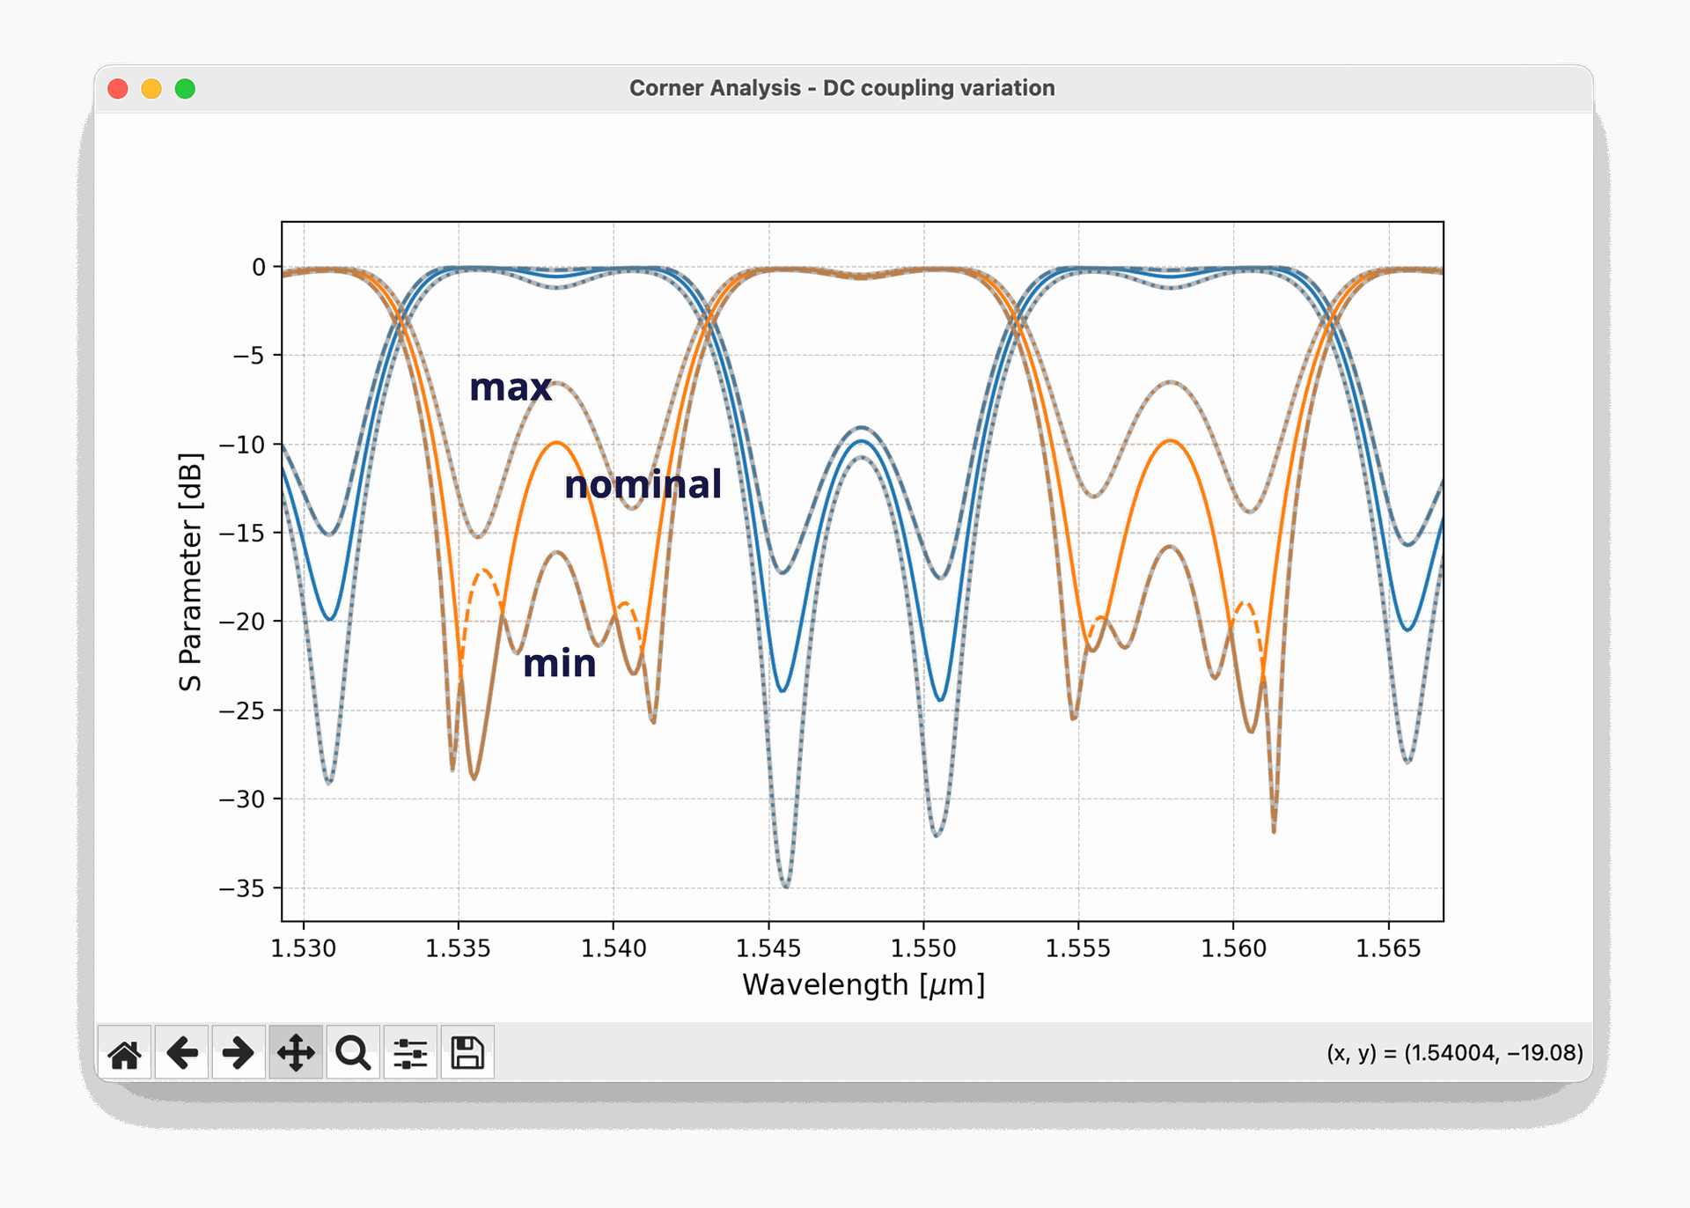Click the 1.545 x-axis tick label
1690x1208 pixels.
(x=768, y=948)
